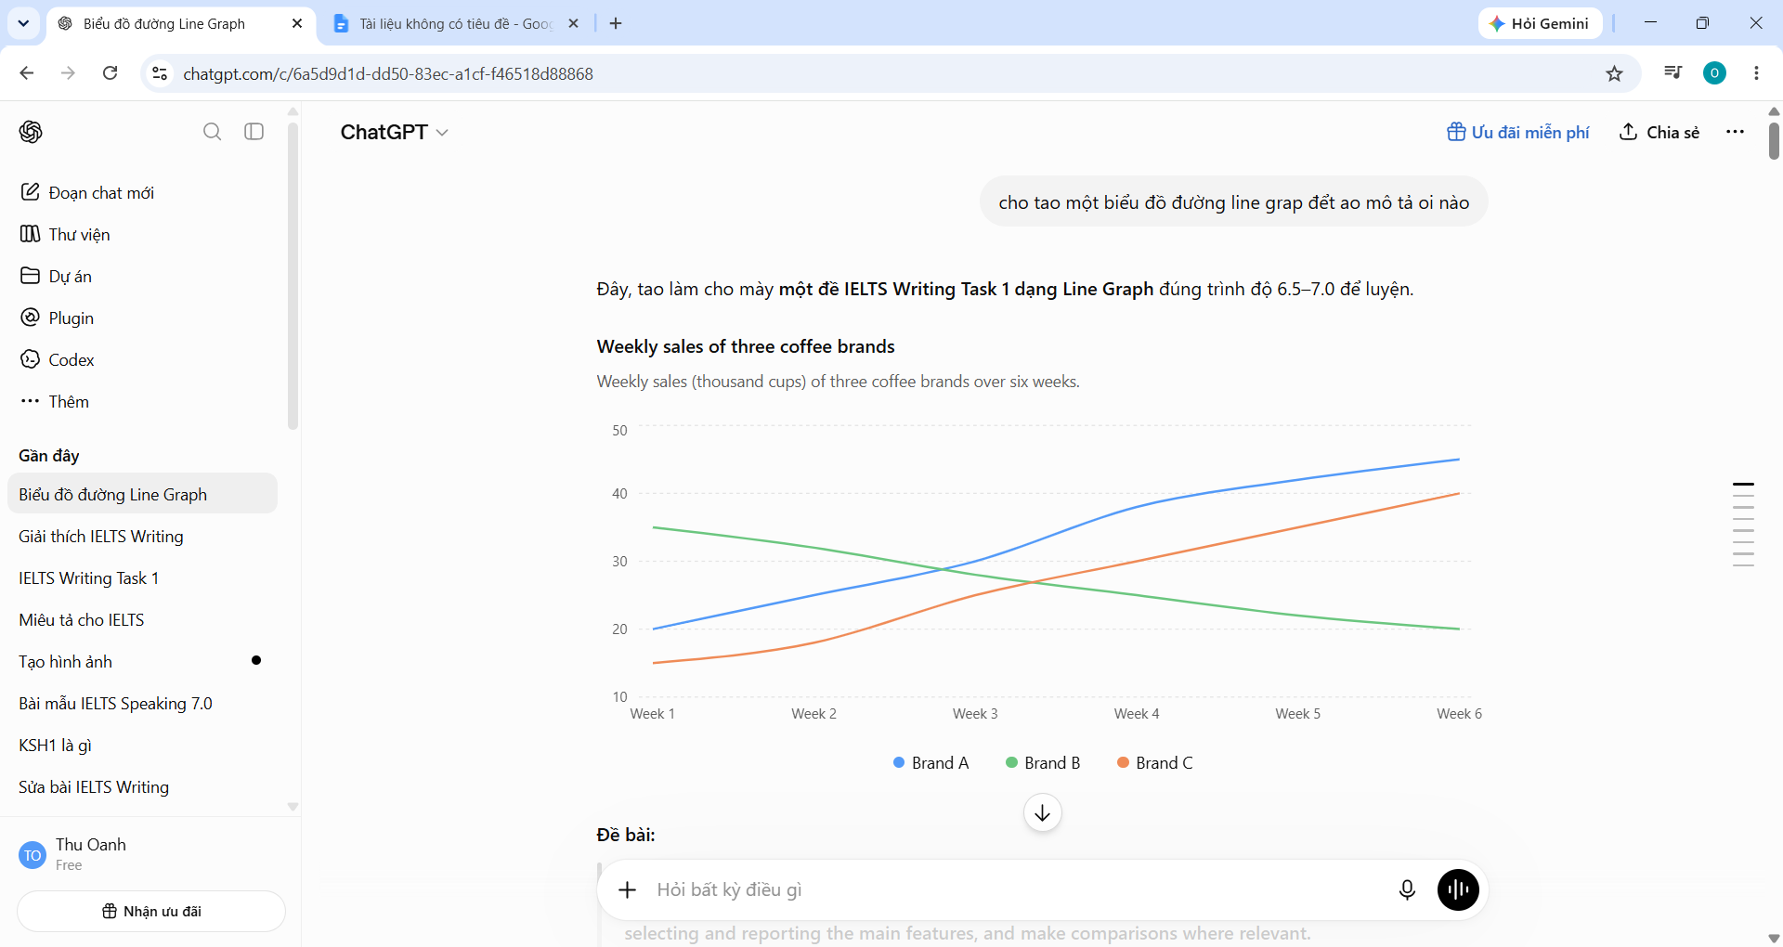Open chat Tạo hình ảnh
The width and height of the screenshot is (1783, 947).
(x=142, y=661)
